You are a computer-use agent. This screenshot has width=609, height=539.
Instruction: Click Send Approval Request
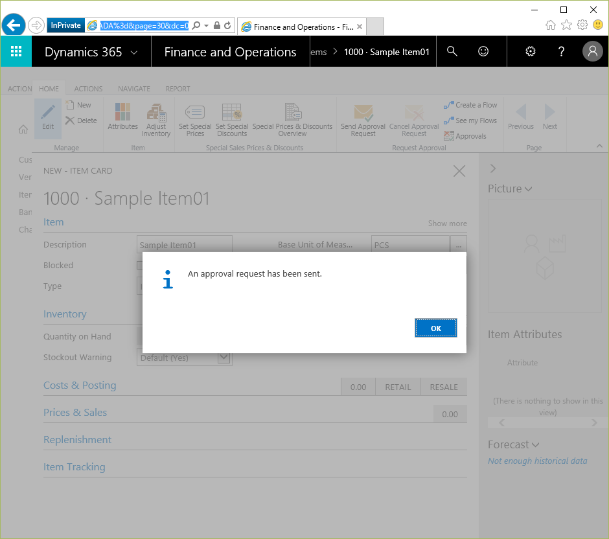pyautogui.click(x=363, y=120)
